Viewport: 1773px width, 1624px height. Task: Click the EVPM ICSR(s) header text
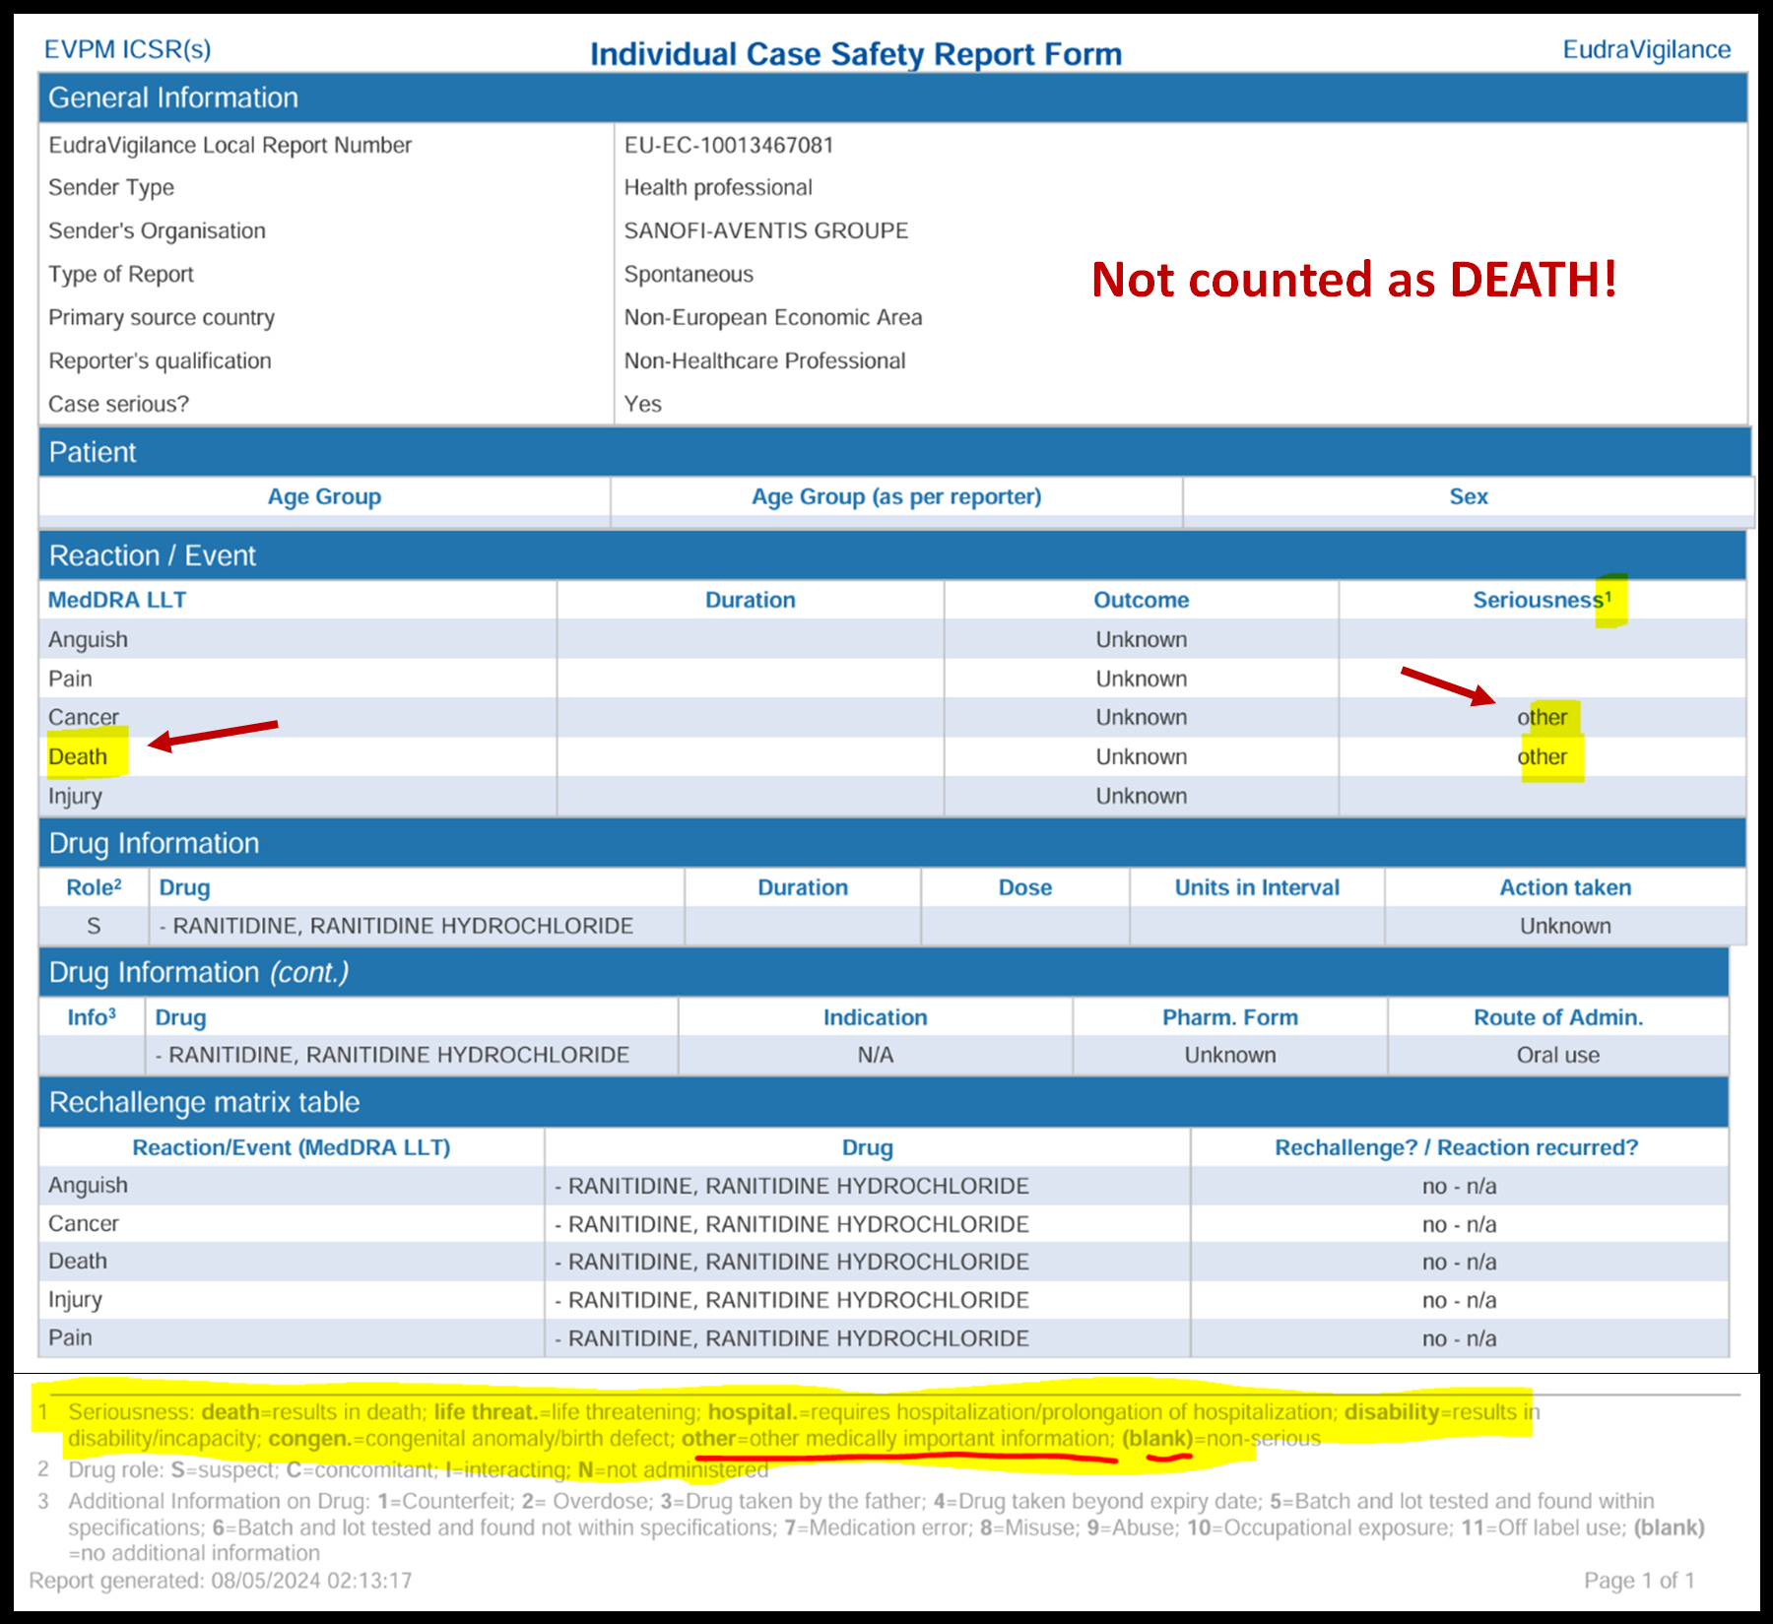pyautogui.click(x=127, y=50)
